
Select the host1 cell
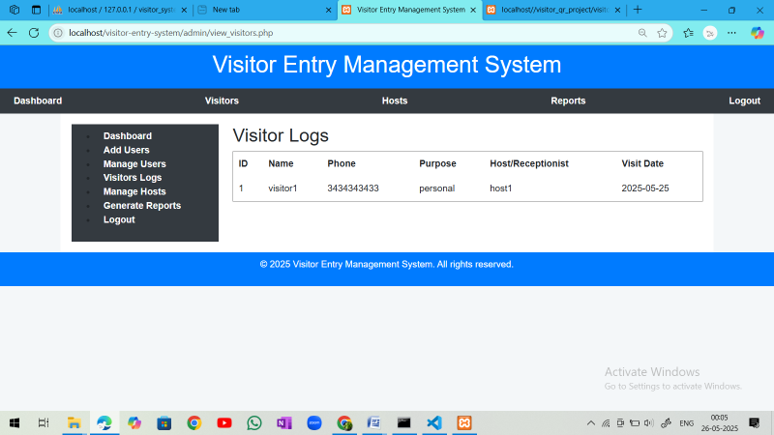click(x=501, y=188)
